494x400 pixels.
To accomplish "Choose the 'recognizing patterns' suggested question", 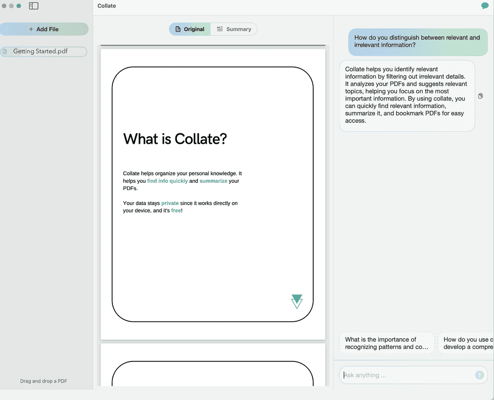I will 387,343.
